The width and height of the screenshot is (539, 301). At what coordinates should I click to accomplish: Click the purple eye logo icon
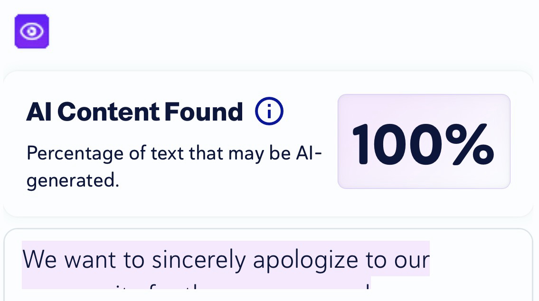pyautogui.click(x=32, y=31)
